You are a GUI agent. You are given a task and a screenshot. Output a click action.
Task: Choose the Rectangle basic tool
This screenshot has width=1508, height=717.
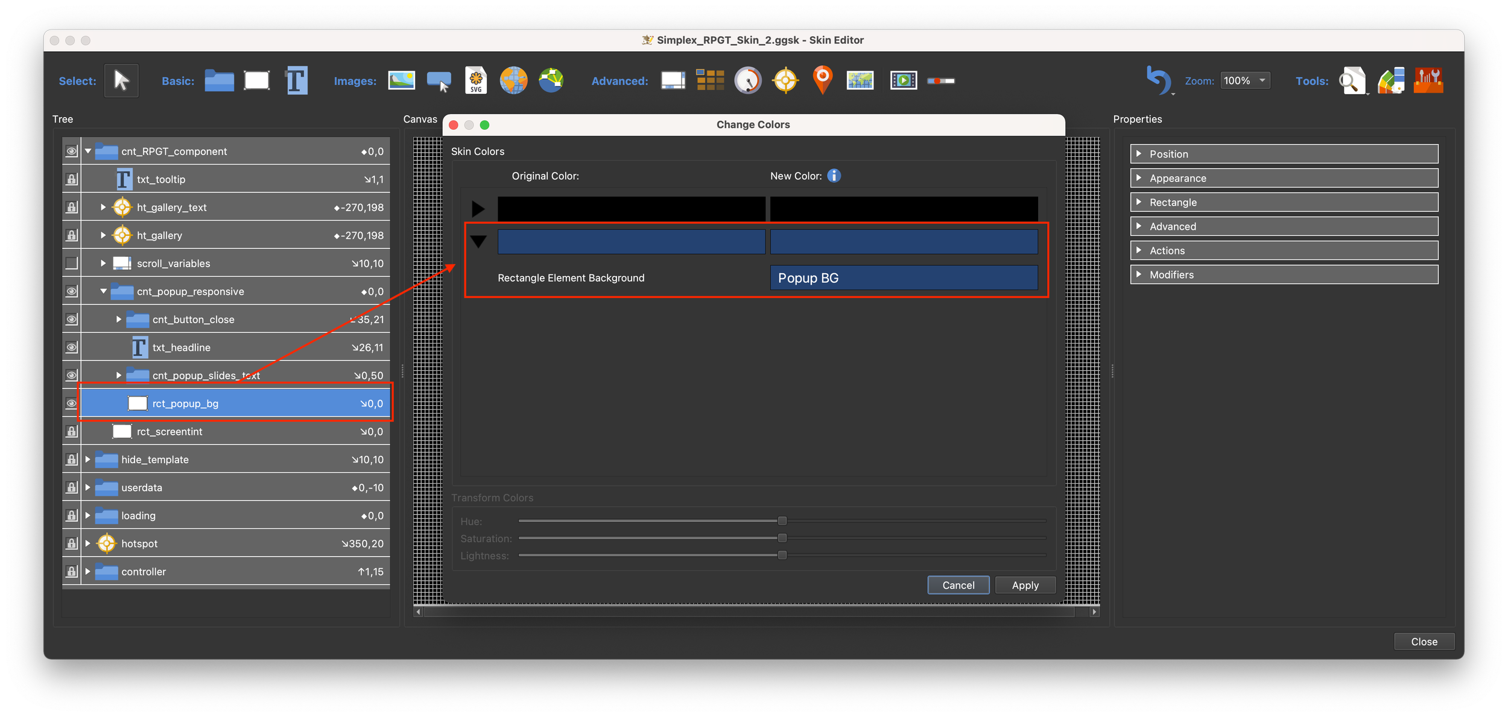point(256,80)
